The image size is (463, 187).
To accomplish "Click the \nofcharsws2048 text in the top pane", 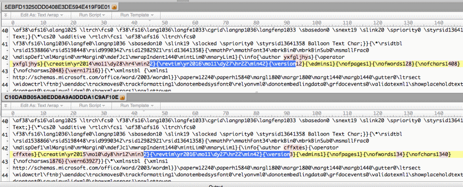I will (38, 71).
